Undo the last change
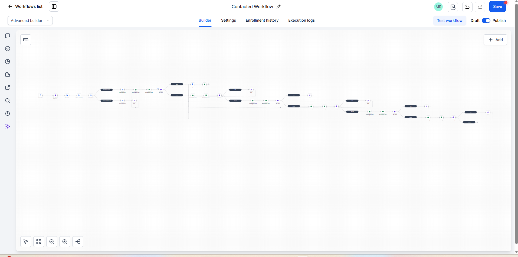This screenshot has height=257, width=518. coord(467,7)
